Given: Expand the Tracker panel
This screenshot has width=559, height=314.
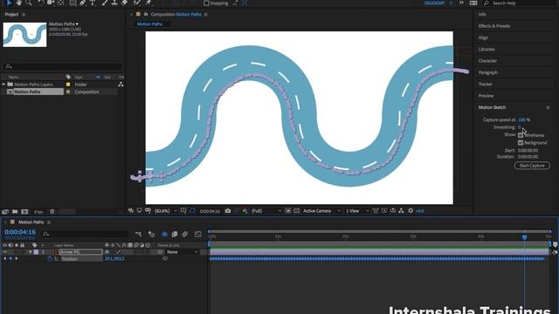Looking at the screenshot, I should tap(486, 84).
